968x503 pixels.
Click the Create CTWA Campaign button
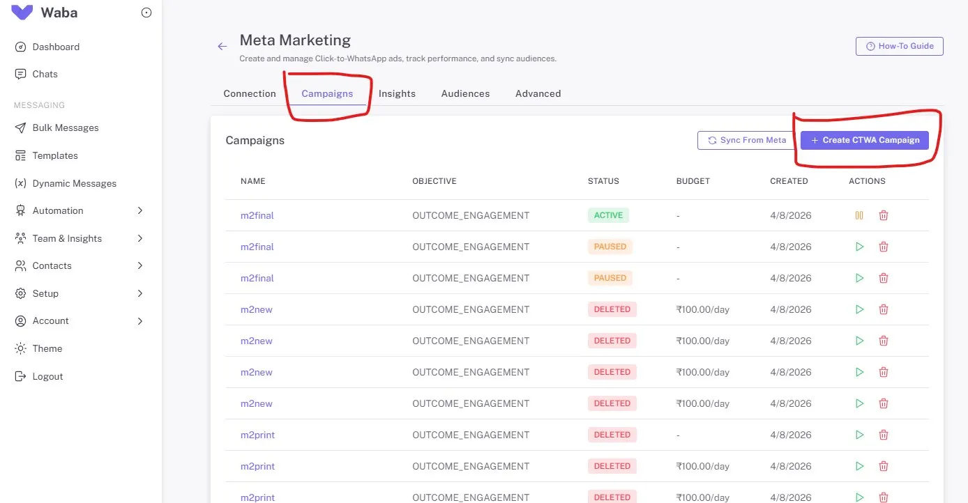pyautogui.click(x=865, y=140)
